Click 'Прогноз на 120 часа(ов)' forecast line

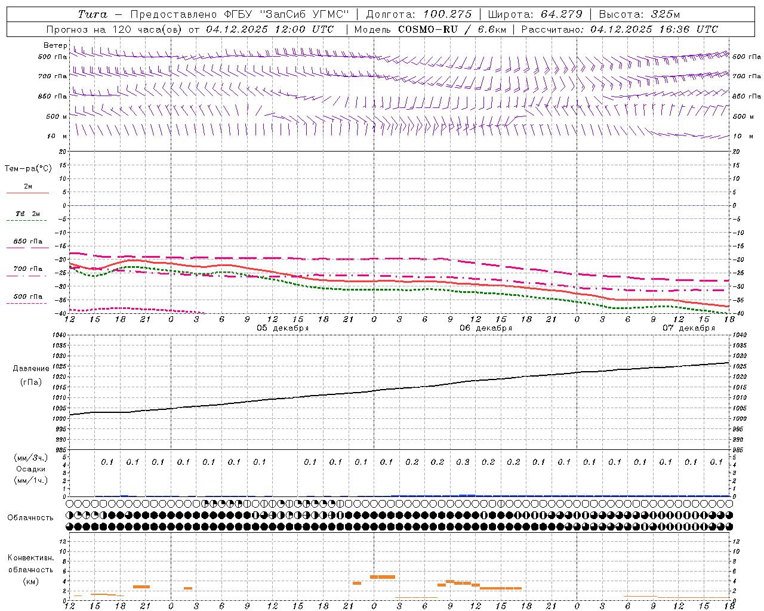click(x=114, y=29)
